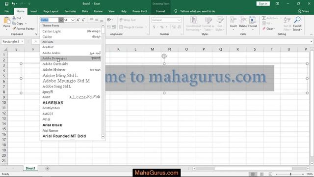This screenshot has width=314, height=177.
Task: Click the rotation handle above the text box
Action: [164, 56]
